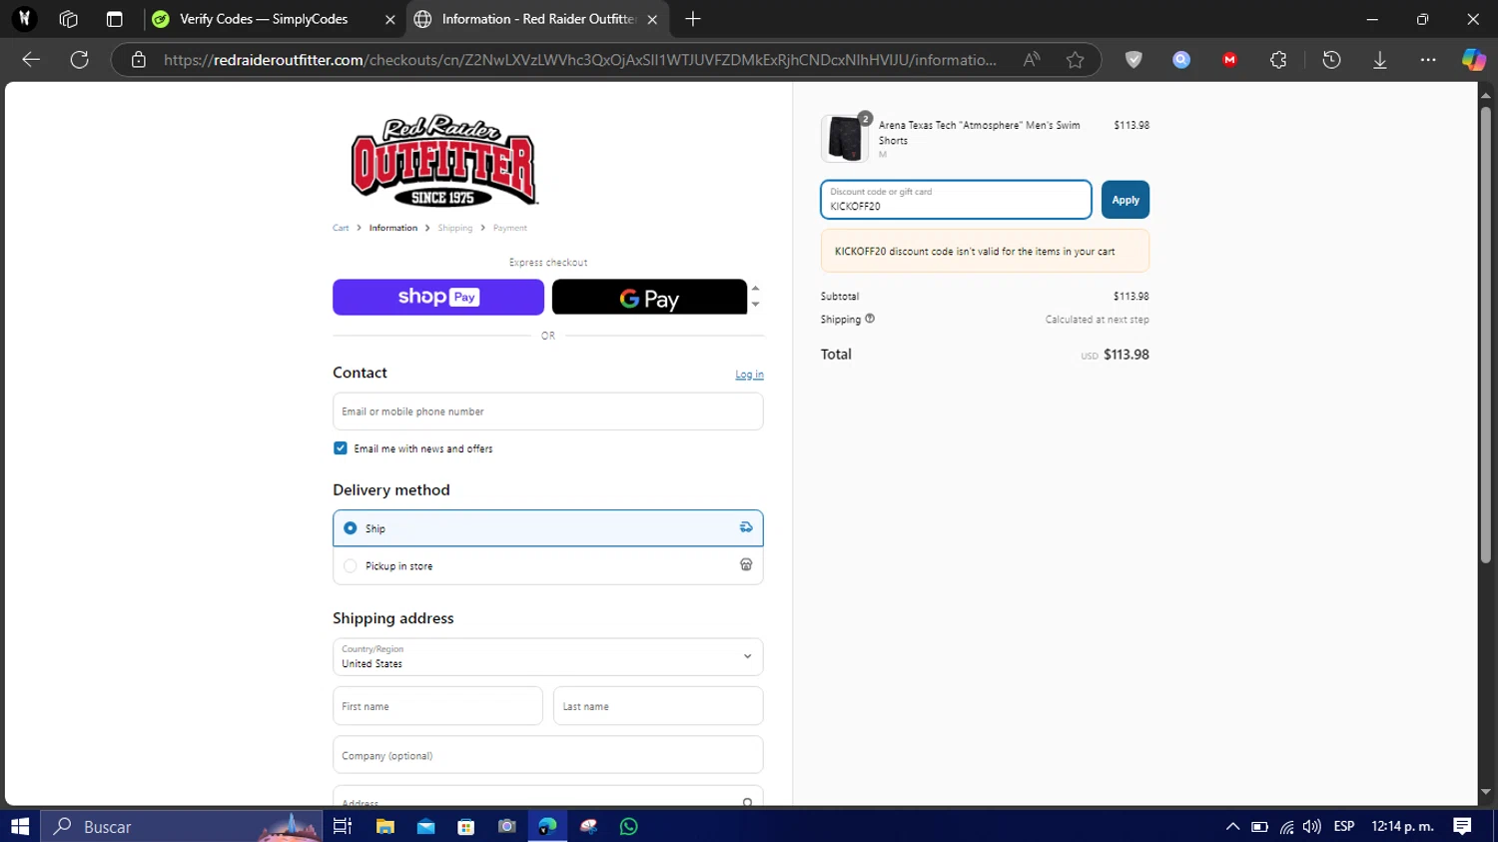Open volume control in system tray

(x=1312, y=826)
